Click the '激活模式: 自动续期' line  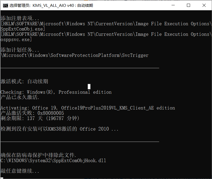tap(24, 81)
